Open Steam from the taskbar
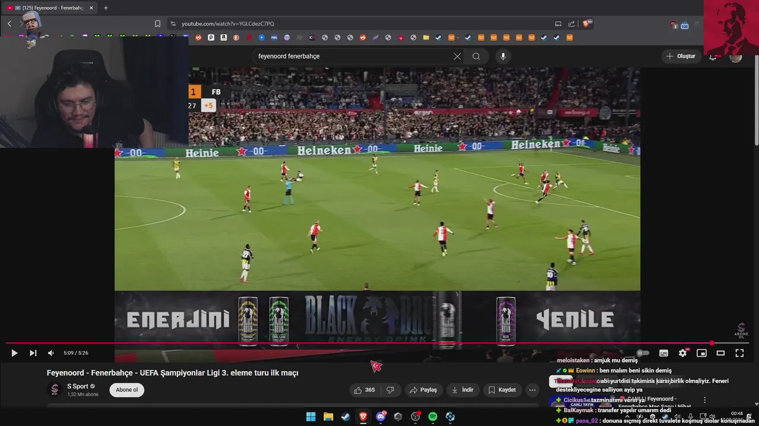This screenshot has height=426, width=759. point(346,417)
